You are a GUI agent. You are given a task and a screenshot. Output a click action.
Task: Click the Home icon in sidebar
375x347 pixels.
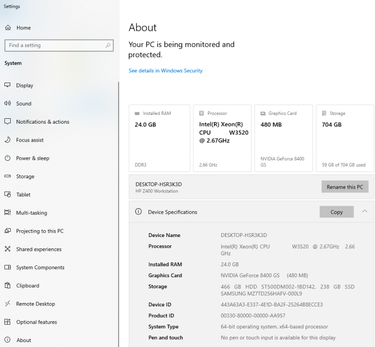click(x=8, y=28)
